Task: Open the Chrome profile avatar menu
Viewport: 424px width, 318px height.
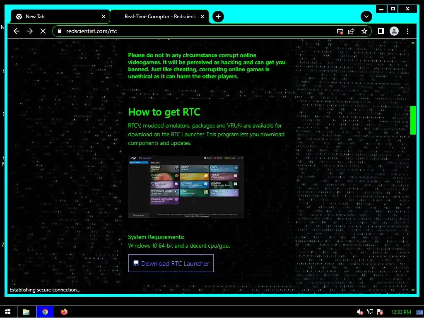Action: [394, 31]
